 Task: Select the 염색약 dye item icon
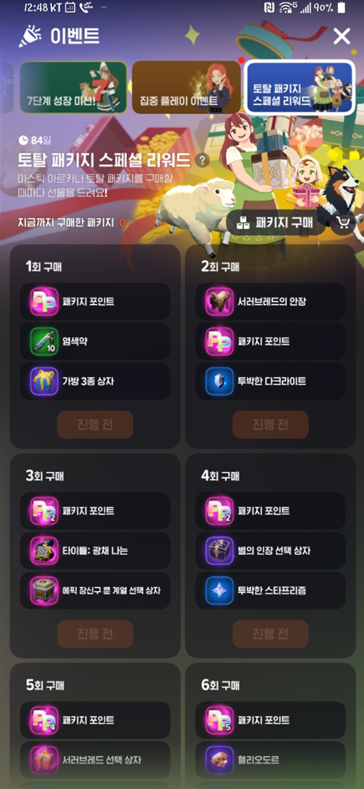[44, 341]
